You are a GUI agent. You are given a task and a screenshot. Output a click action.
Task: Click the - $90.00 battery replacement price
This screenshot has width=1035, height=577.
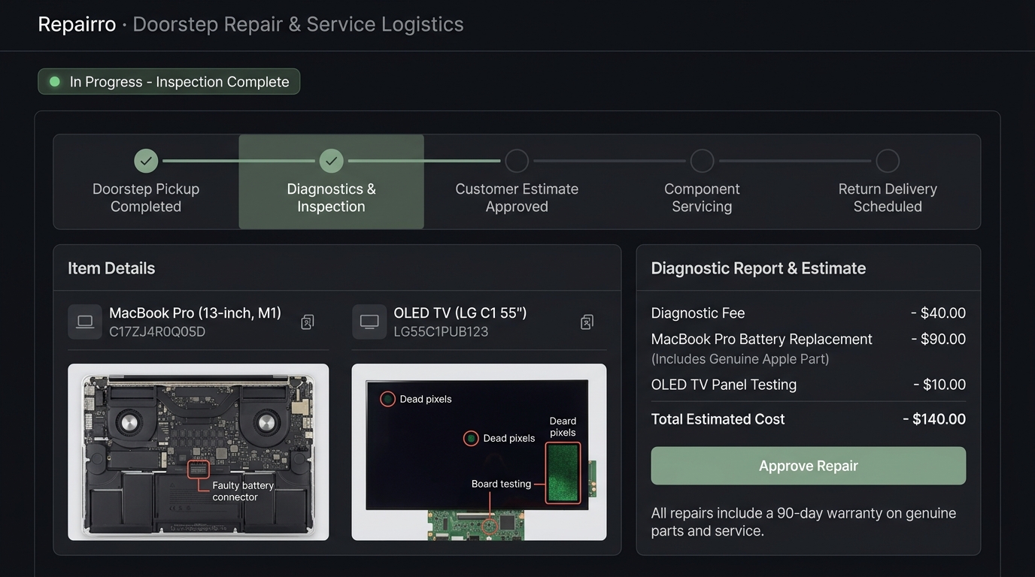(938, 339)
